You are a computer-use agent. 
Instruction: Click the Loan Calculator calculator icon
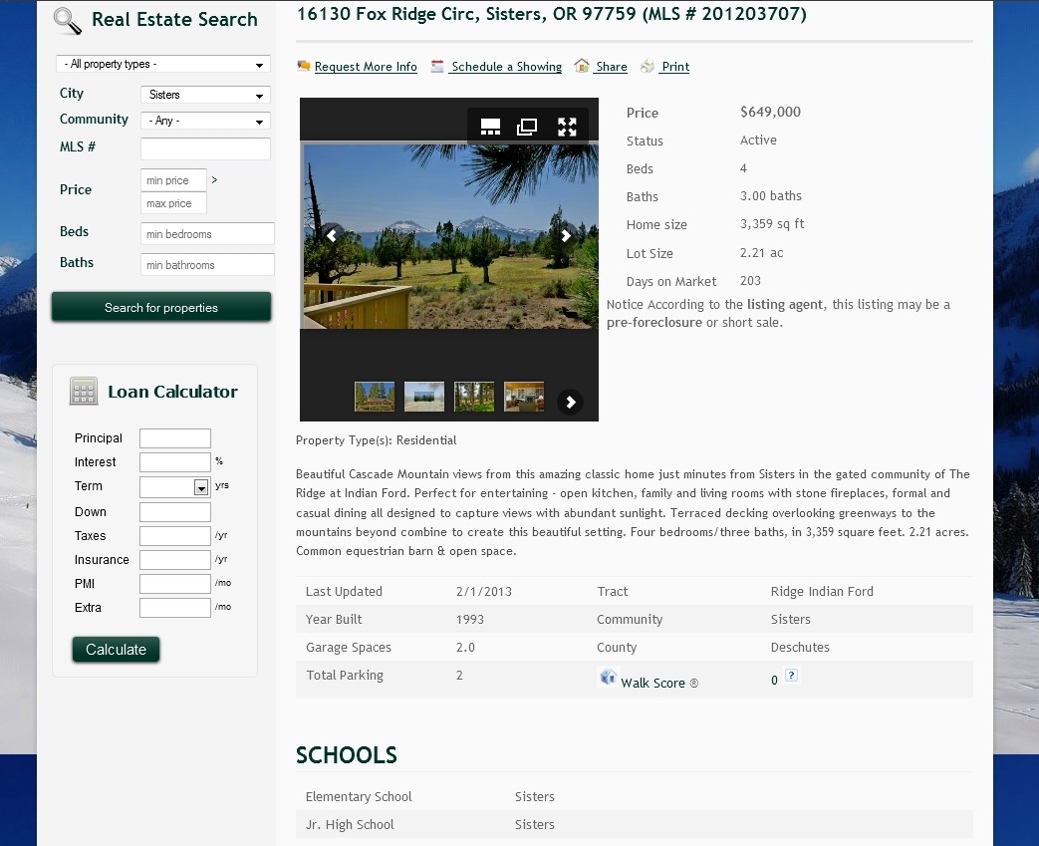(84, 391)
